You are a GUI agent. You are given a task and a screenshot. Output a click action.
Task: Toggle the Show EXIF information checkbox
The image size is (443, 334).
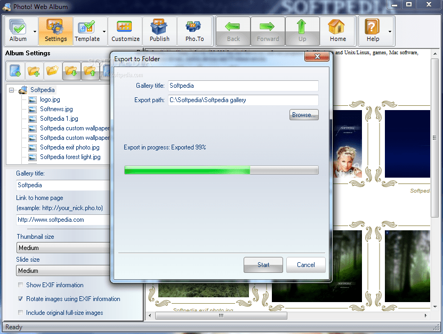point(20,285)
